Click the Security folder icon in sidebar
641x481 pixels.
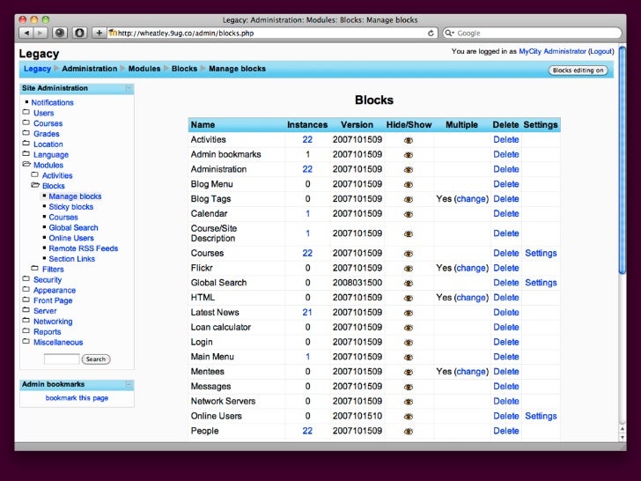26,279
